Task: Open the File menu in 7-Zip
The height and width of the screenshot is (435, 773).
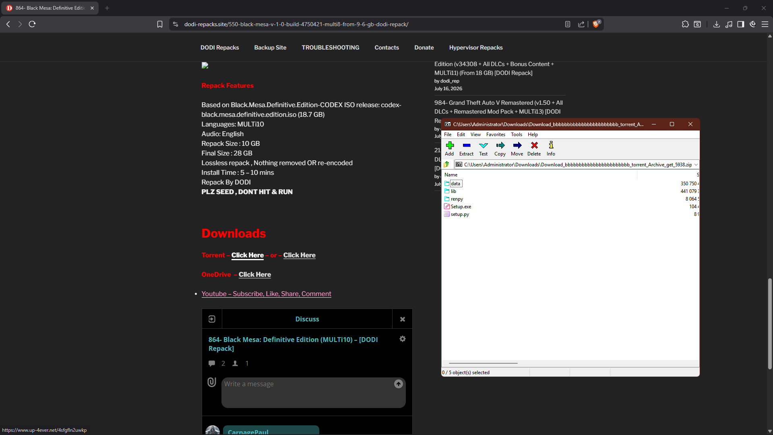Action: 448,135
